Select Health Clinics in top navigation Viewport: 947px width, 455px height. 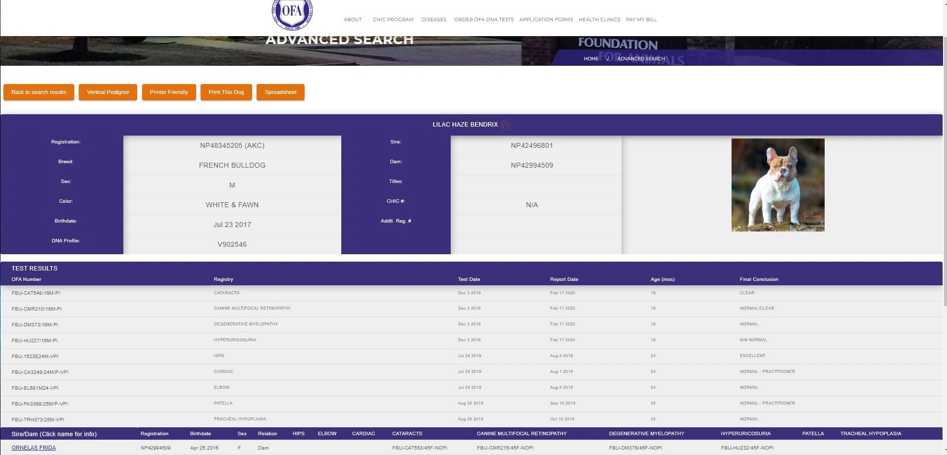coord(599,20)
